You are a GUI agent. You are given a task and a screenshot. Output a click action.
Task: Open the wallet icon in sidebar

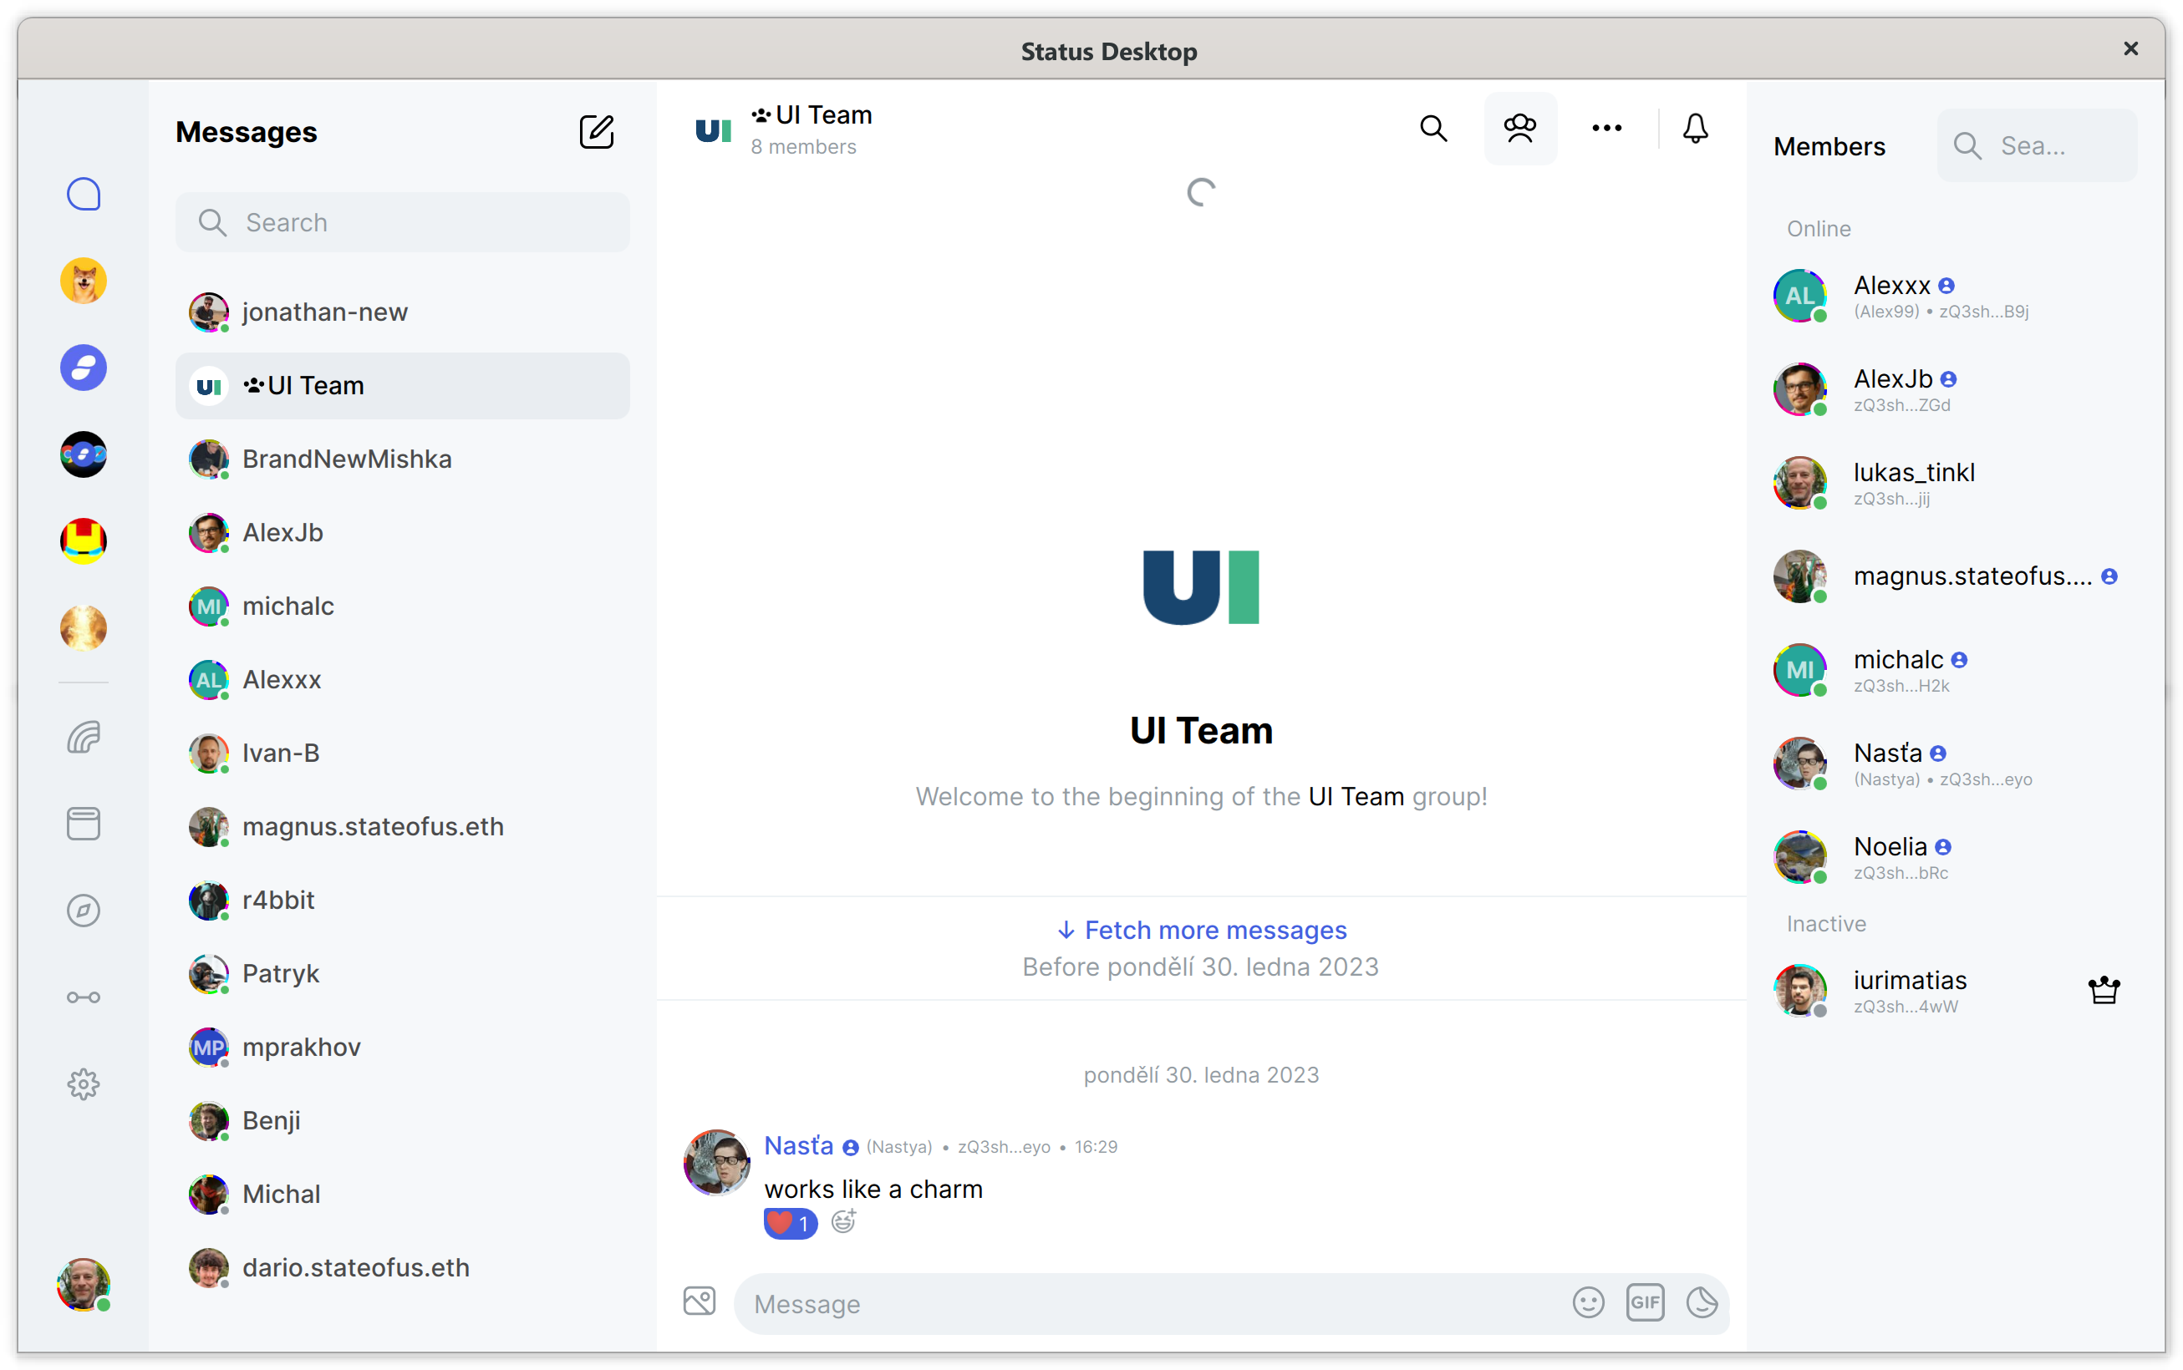point(84,738)
